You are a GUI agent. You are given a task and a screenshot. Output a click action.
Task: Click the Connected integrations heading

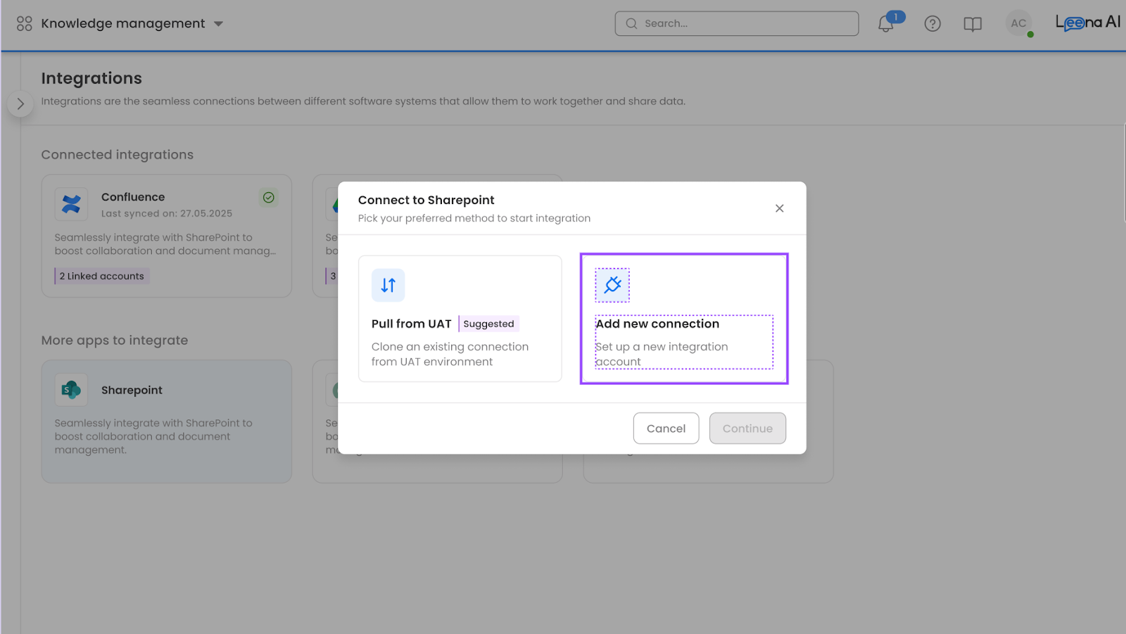coord(118,155)
